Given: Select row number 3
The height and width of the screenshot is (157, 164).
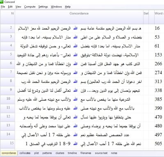Looking at the screenshot, I should coord(7,37).
